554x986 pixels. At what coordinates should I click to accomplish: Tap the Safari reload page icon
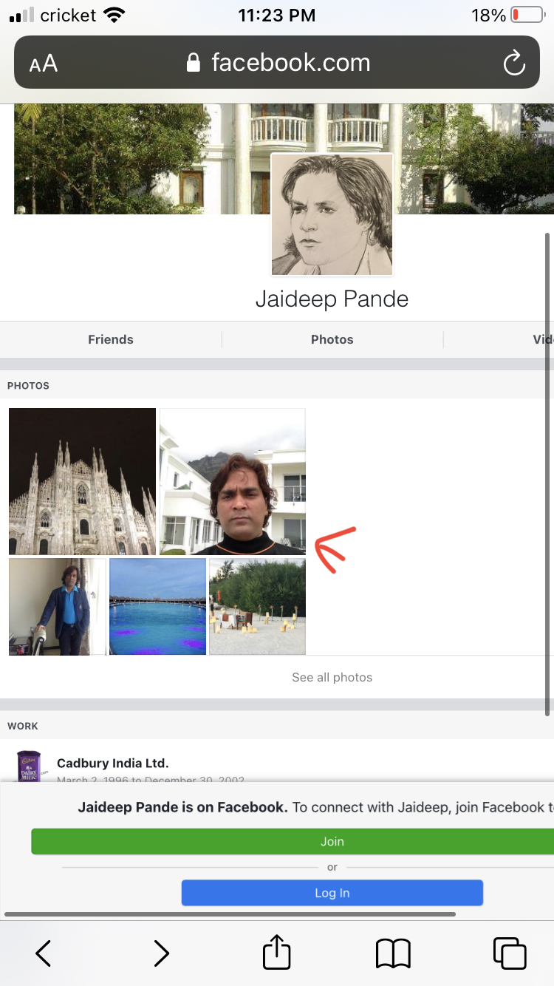(514, 63)
